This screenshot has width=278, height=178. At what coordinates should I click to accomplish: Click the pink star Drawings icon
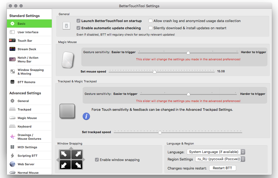[x=13, y=137]
